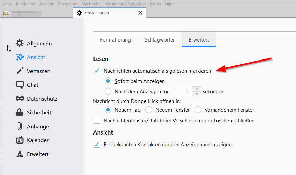296x175 pixels.
Task: Choose Neuem Tab radio button
Action: click(x=108, y=110)
